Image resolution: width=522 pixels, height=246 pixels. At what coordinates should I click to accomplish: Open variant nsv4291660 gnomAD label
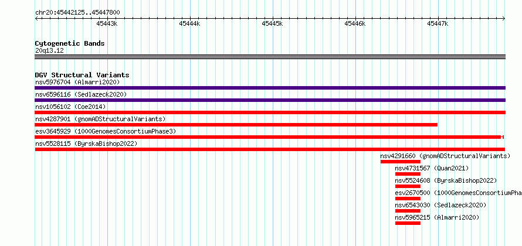coord(445,156)
